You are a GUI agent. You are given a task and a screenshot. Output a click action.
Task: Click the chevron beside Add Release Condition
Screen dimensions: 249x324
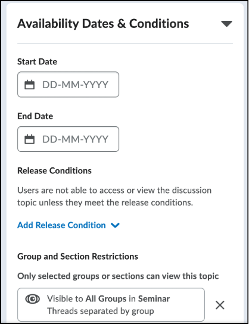coord(115,225)
